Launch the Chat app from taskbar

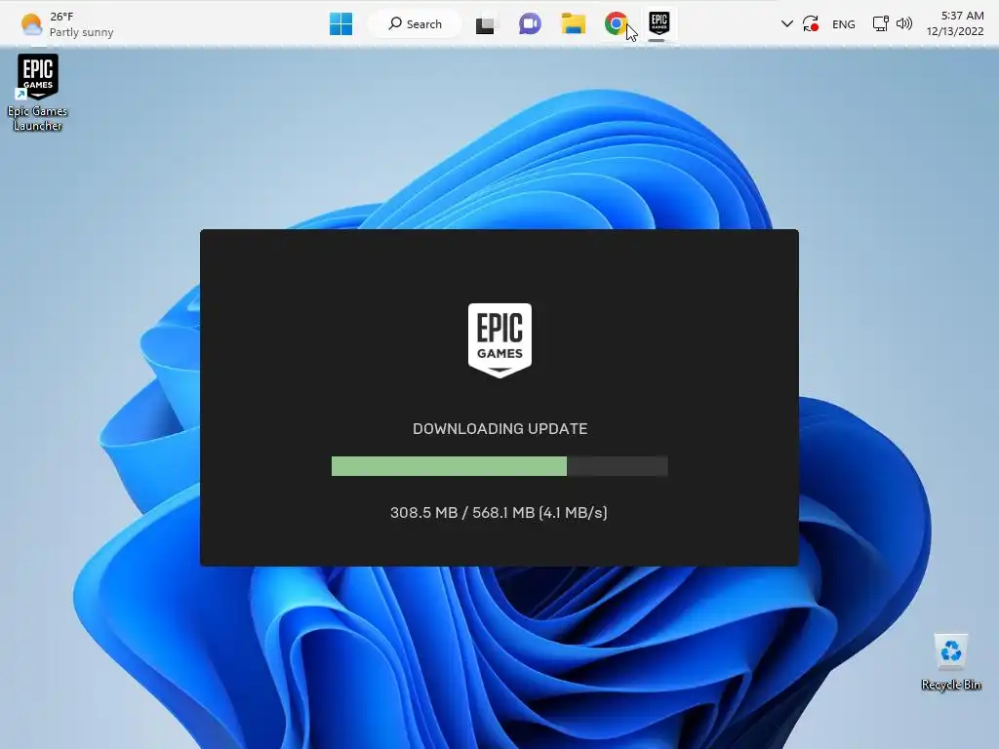pos(530,24)
